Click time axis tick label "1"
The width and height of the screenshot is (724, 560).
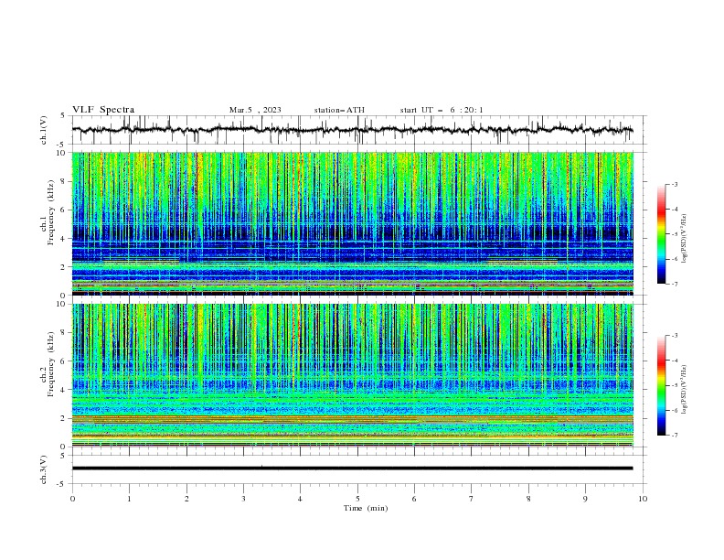[x=129, y=499]
